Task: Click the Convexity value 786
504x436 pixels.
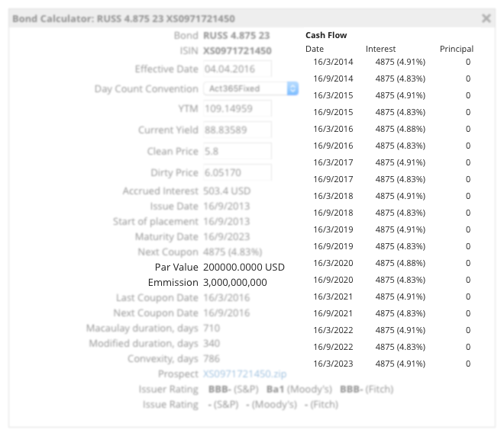Action: tap(212, 359)
